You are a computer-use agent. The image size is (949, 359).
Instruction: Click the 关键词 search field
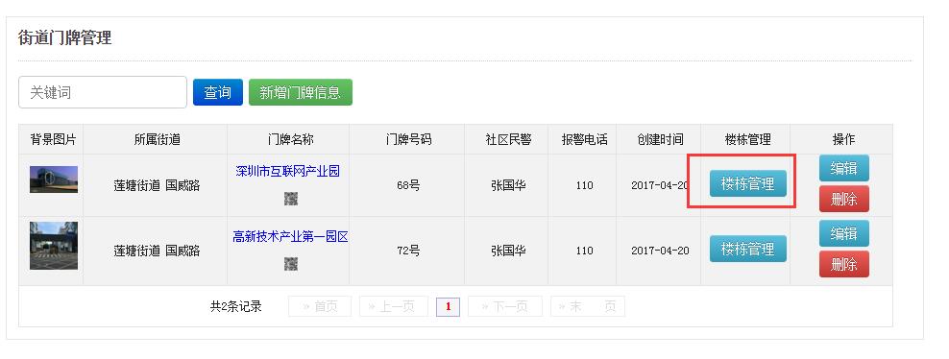(x=103, y=92)
